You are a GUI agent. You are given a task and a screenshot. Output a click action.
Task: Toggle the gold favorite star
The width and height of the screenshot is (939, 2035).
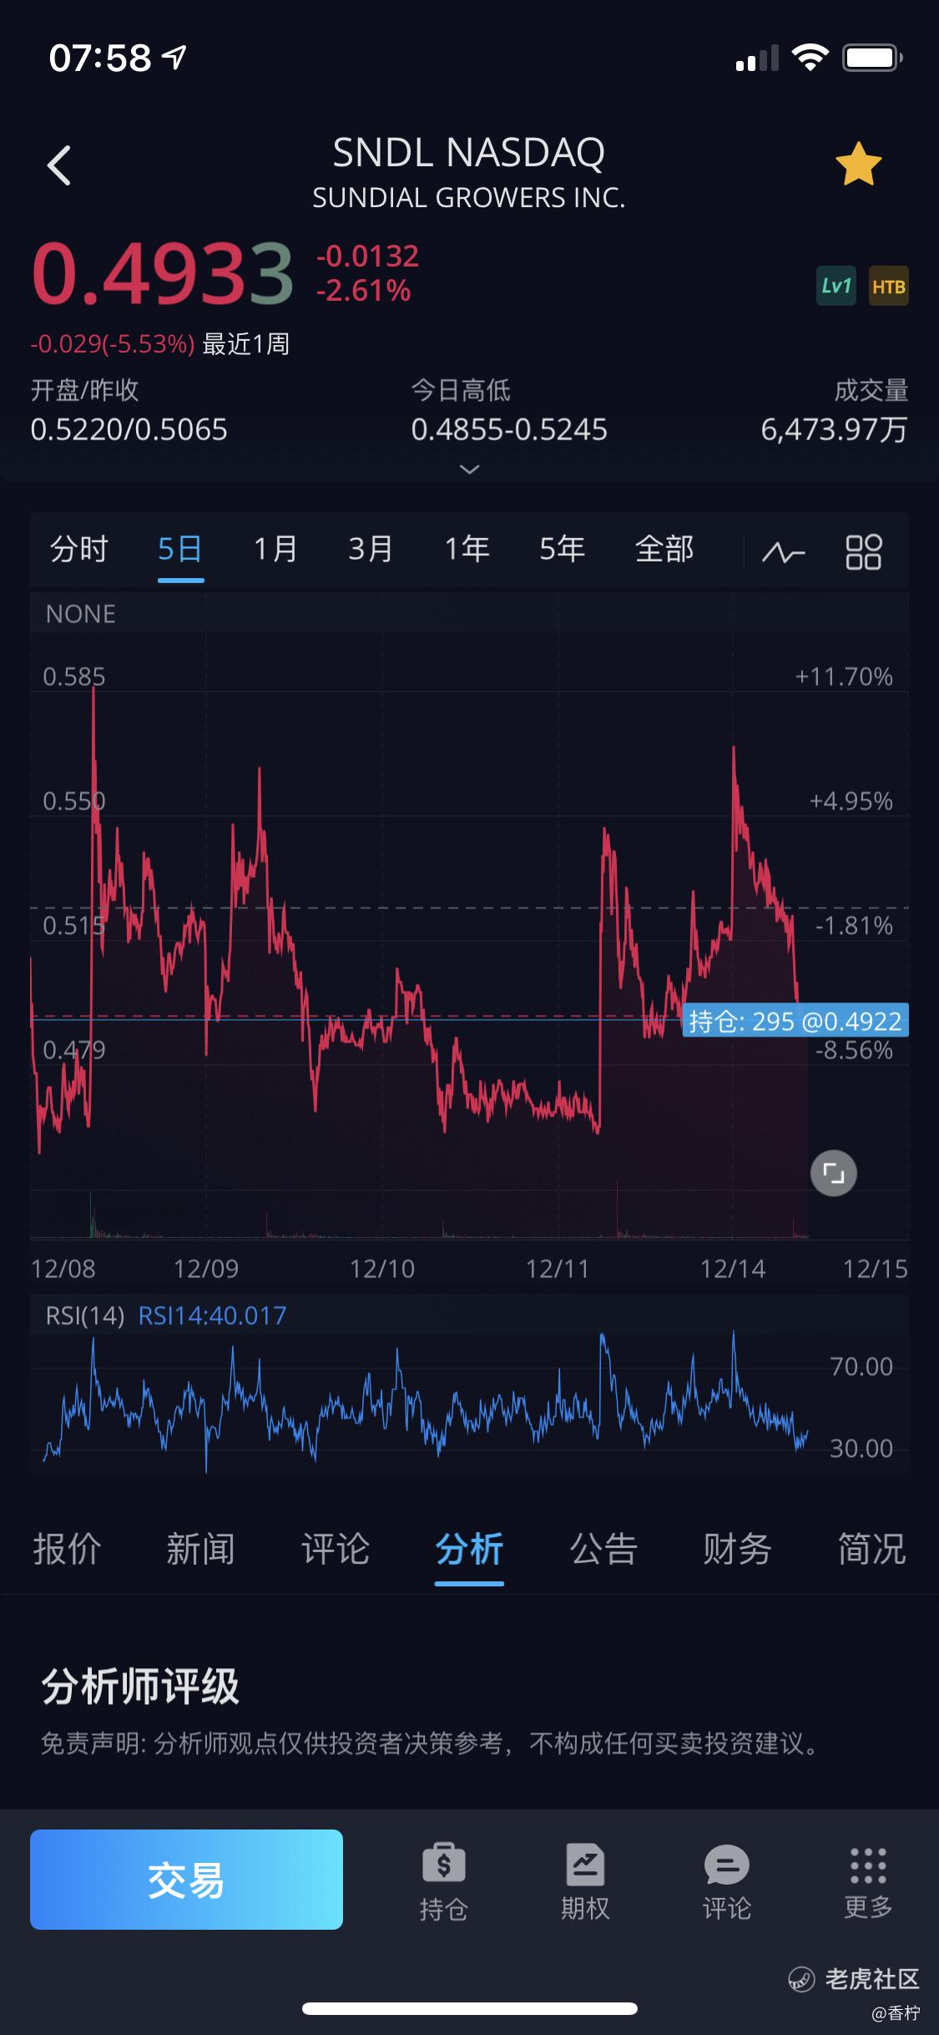(x=858, y=164)
